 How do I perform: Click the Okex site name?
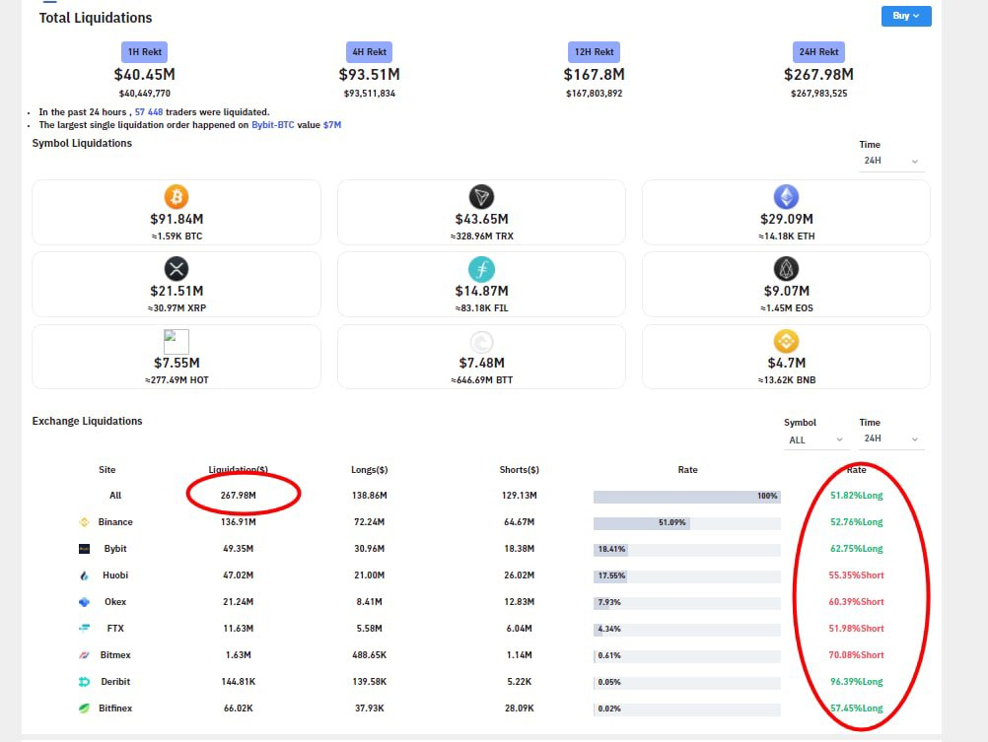(x=115, y=601)
